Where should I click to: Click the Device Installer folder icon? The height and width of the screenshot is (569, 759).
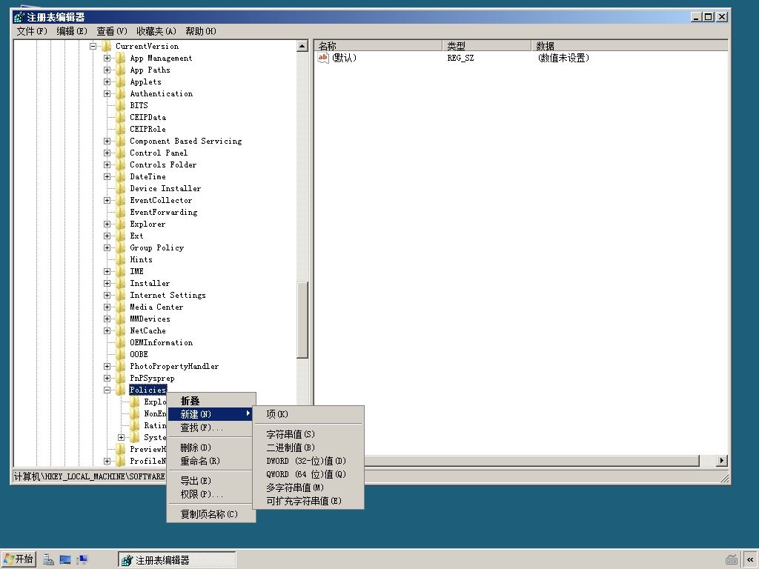click(x=121, y=188)
